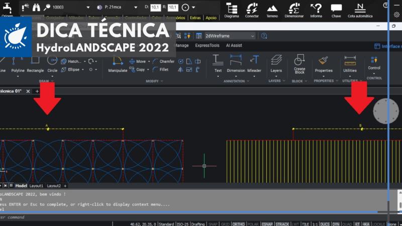Toggle DUCS in the status bar
This screenshot has height=226, width=402.
(325, 224)
